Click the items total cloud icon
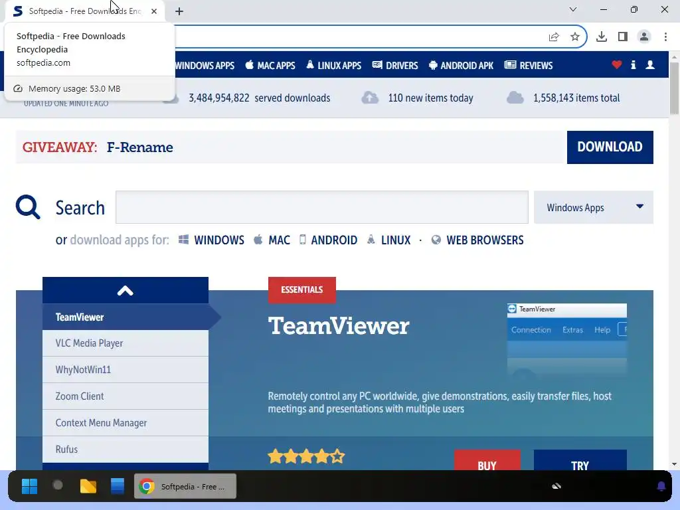This screenshot has width=680, height=510. (x=515, y=98)
